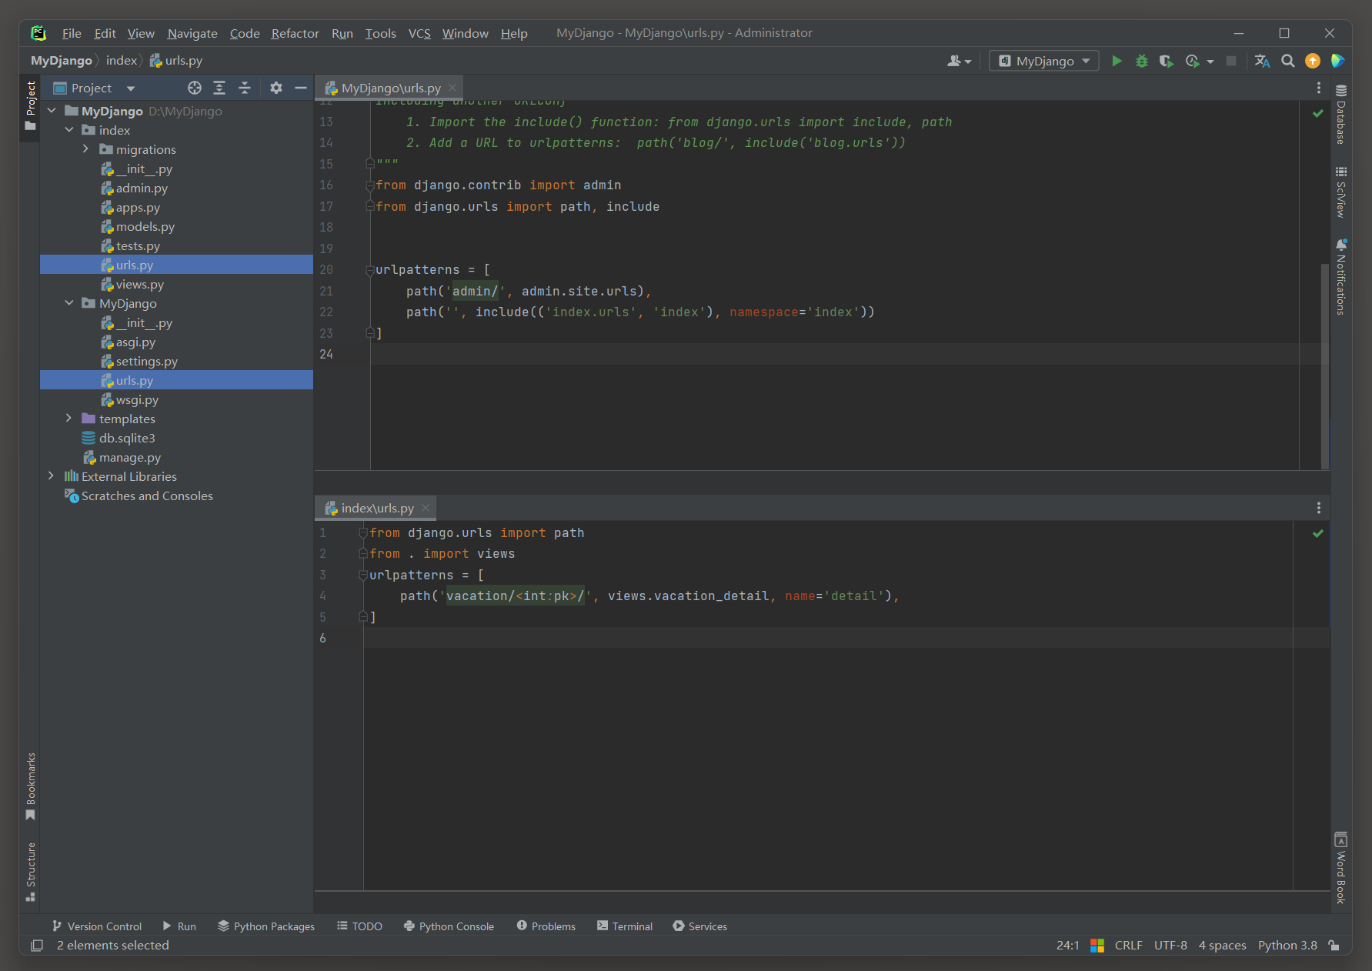Open the bottom editor's tab options menu
This screenshot has width=1372, height=971.
click(1318, 508)
